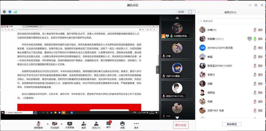This screenshot has width=266, height=131.
Task: Check the green network signal icon
Action: (x=15, y=12)
